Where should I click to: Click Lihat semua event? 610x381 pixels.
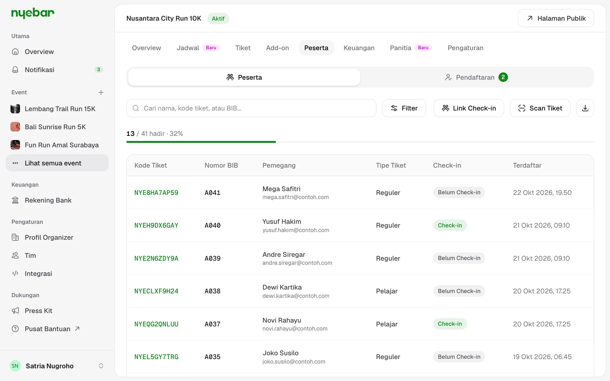tap(57, 163)
